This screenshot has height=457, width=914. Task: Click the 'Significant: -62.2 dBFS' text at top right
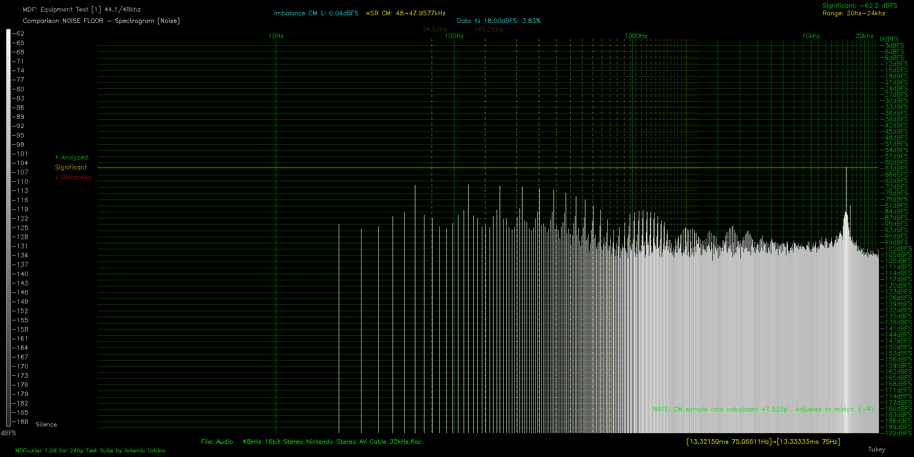point(860,6)
